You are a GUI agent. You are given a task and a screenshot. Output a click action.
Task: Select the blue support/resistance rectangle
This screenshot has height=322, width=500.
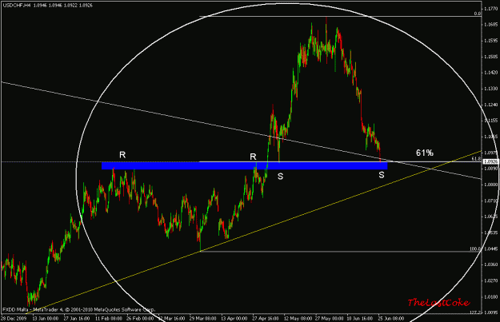(244, 165)
